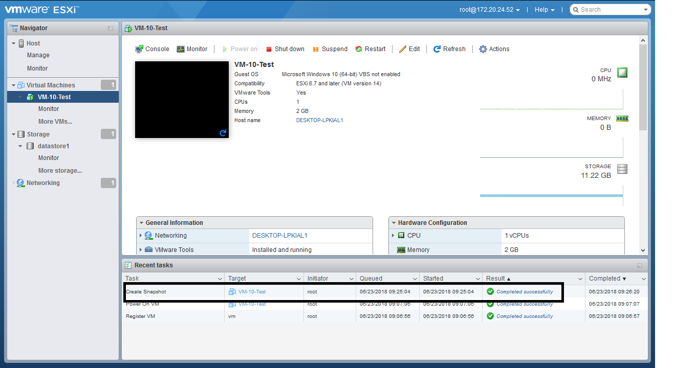
Task: Suspend the VM-10-Test machine
Action: (330, 49)
